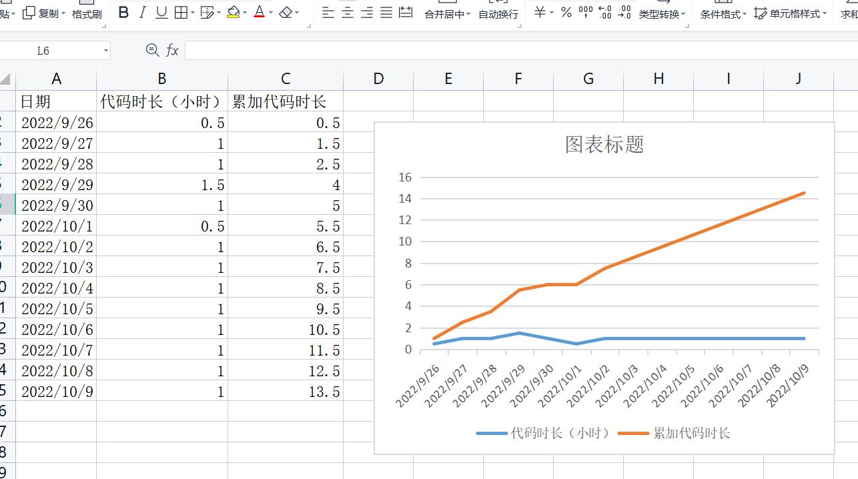Toggle italic formatting
The height and width of the screenshot is (479, 858).
pos(142,13)
